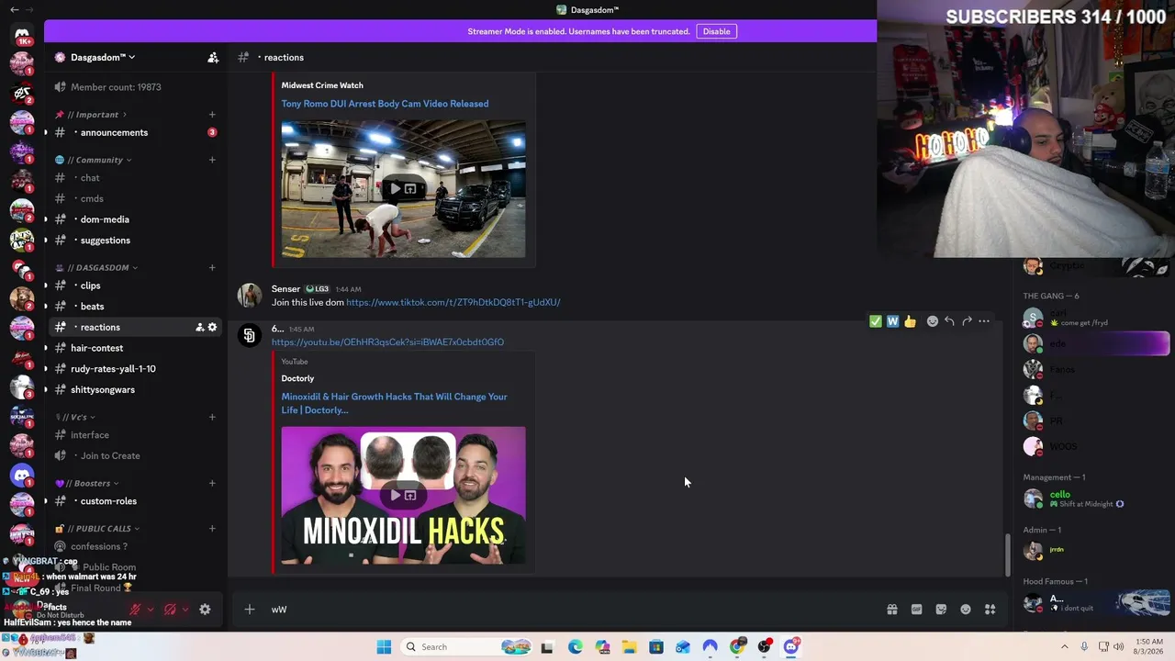Image resolution: width=1175 pixels, height=661 pixels.
Task: Add channel to Important category plus button
Action: pos(212,115)
